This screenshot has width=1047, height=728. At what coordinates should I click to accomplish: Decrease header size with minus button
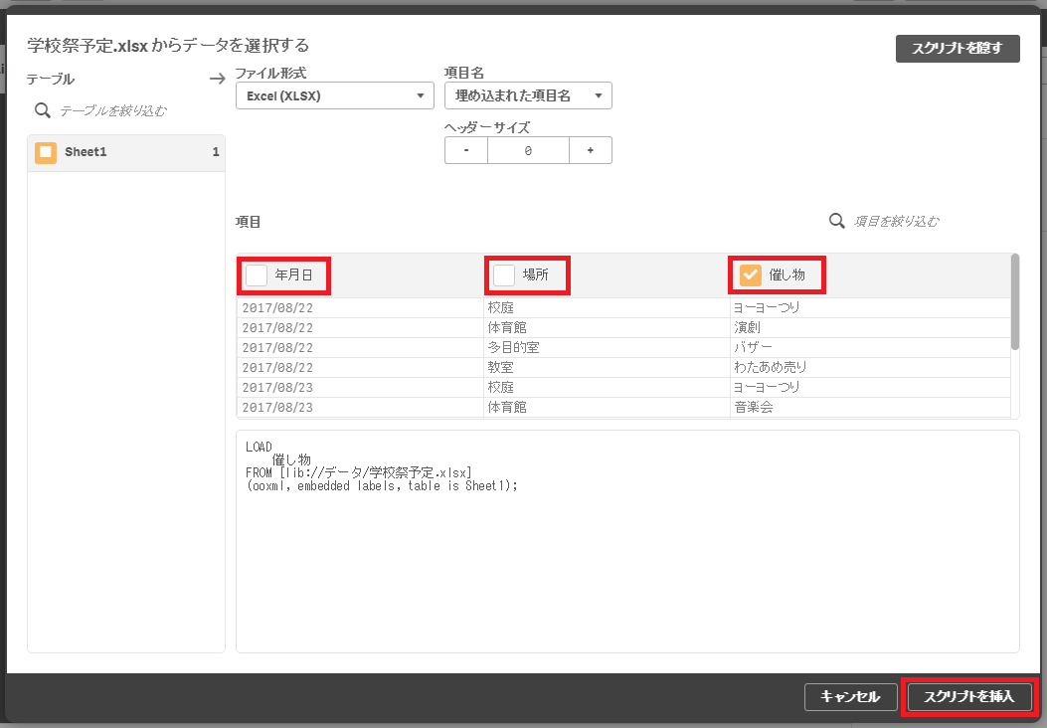pyautogui.click(x=466, y=150)
